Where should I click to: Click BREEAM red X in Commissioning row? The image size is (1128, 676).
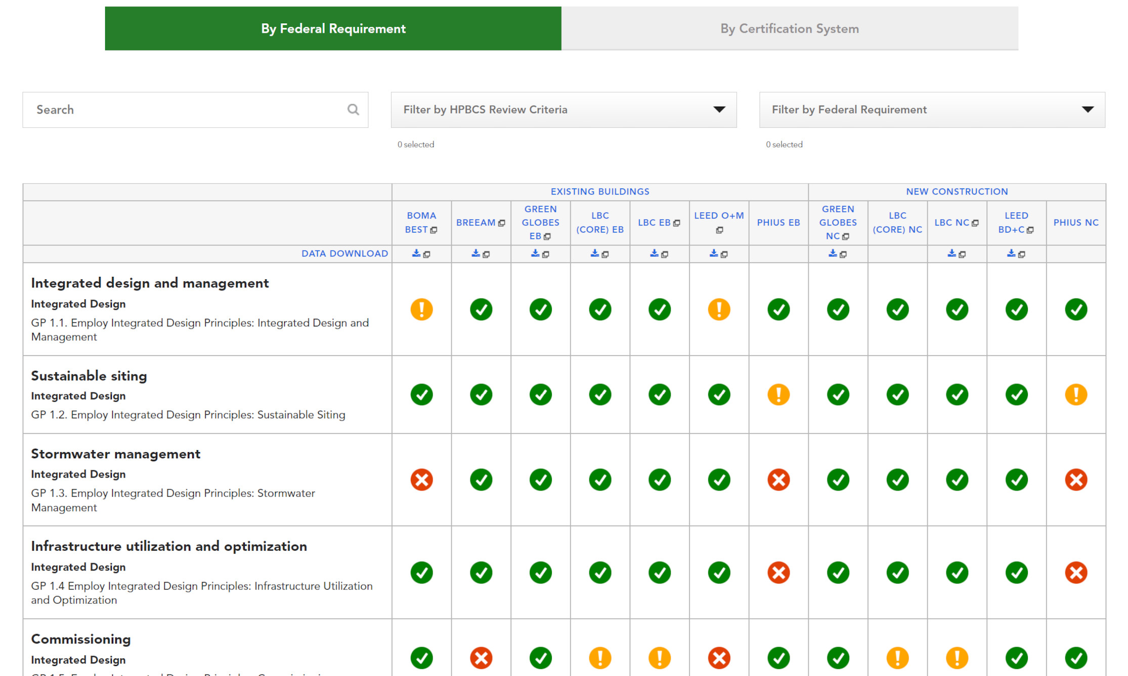481,658
